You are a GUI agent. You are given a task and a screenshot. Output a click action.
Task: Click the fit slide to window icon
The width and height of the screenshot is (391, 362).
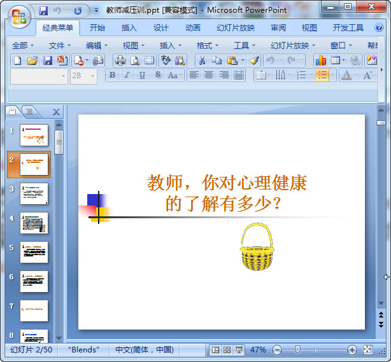[368, 350]
